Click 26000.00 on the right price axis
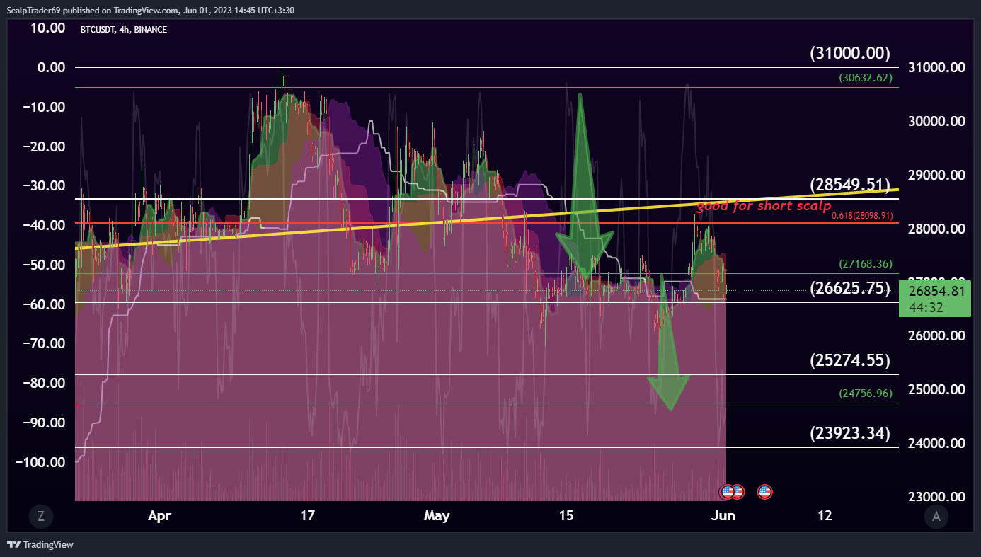Image resolution: width=981 pixels, height=557 pixels. pyautogui.click(x=938, y=336)
